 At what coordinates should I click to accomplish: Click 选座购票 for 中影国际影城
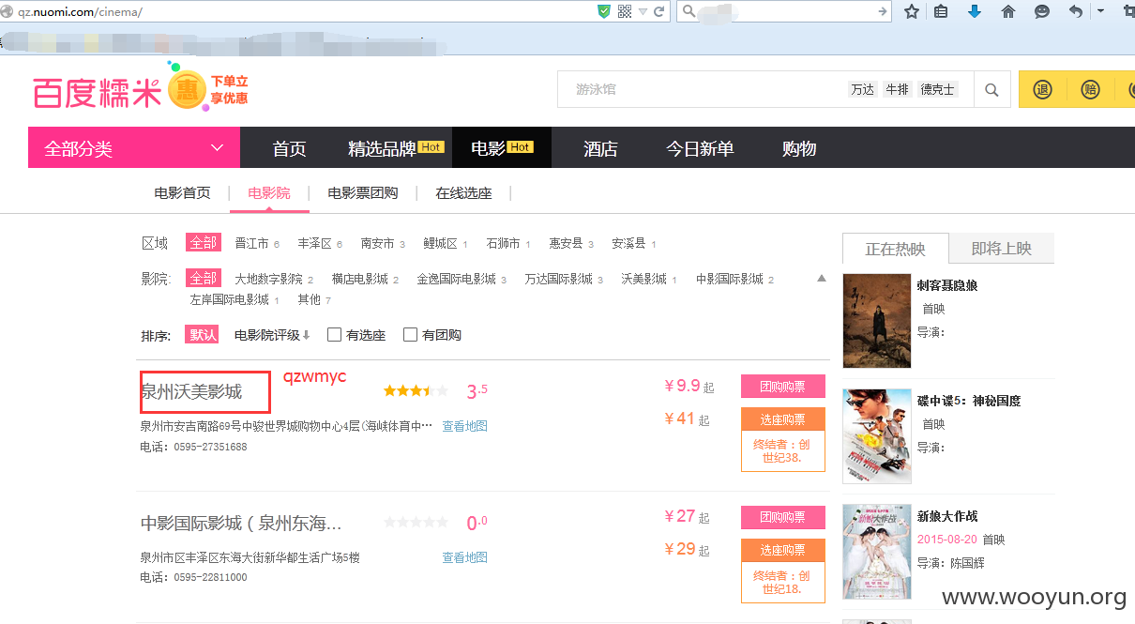tap(783, 551)
